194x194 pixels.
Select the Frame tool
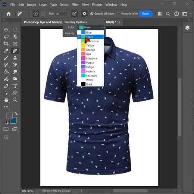click(x=15, y=44)
